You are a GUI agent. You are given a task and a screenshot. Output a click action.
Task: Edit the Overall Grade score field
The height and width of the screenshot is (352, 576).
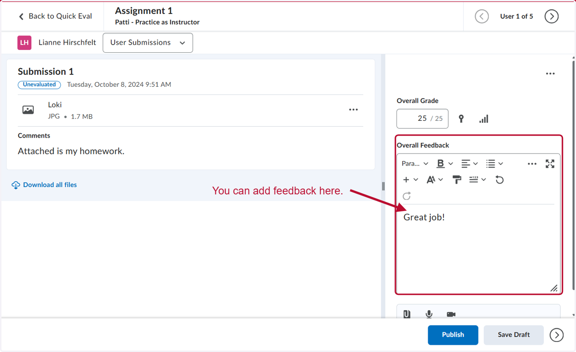(x=422, y=118)
